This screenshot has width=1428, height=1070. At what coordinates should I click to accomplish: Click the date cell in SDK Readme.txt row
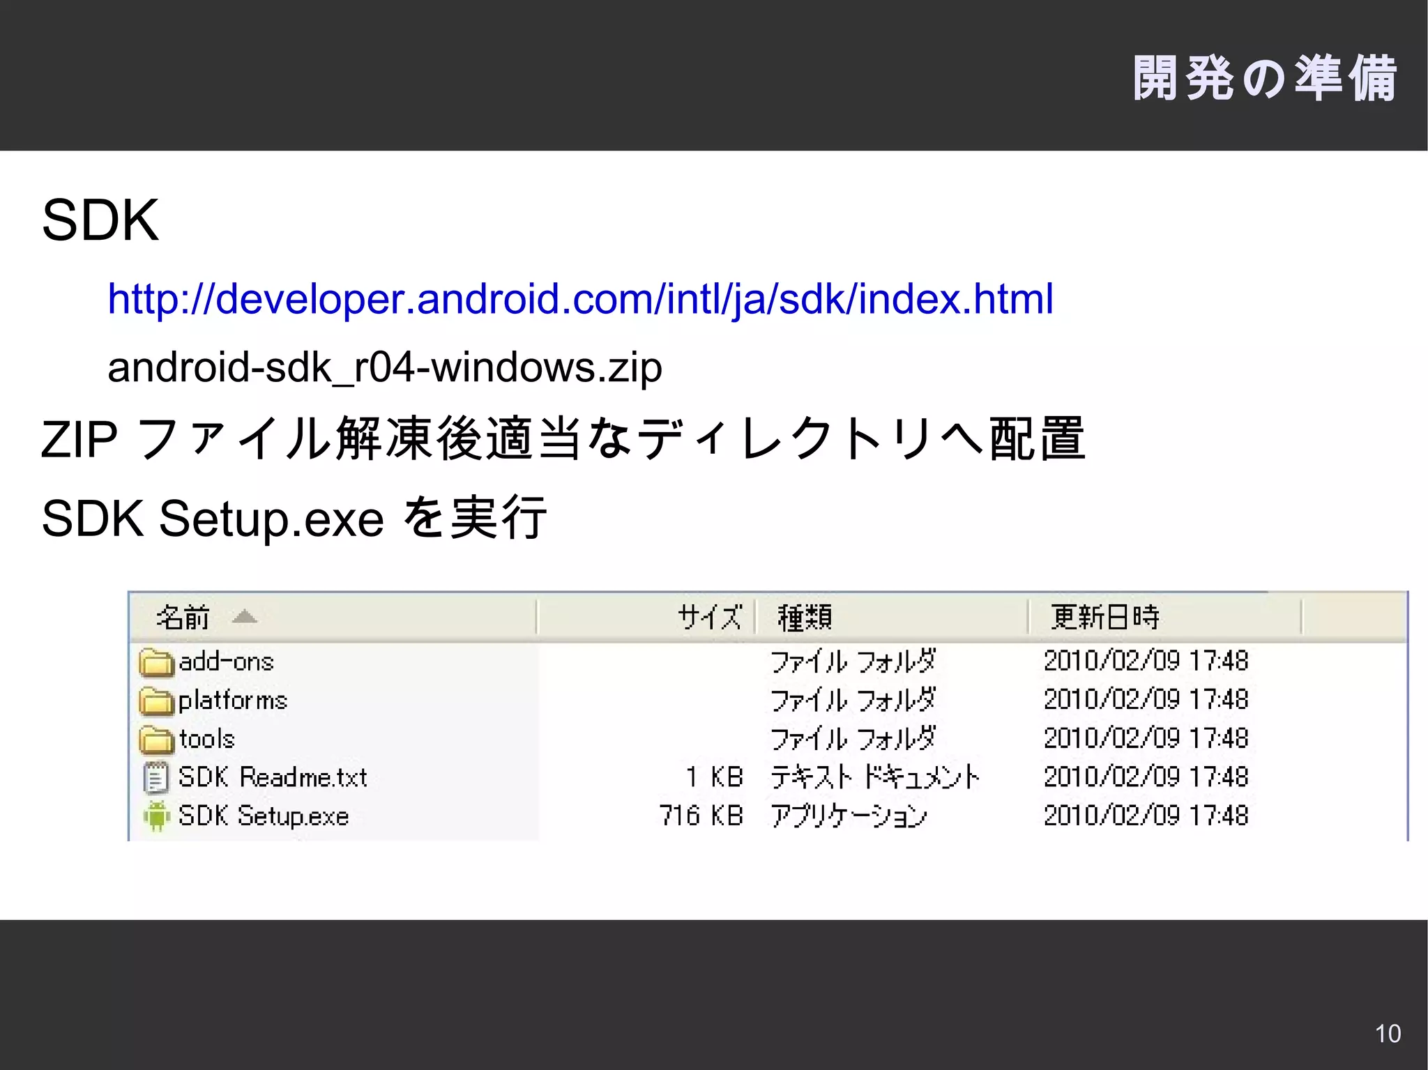[1146, 777]
